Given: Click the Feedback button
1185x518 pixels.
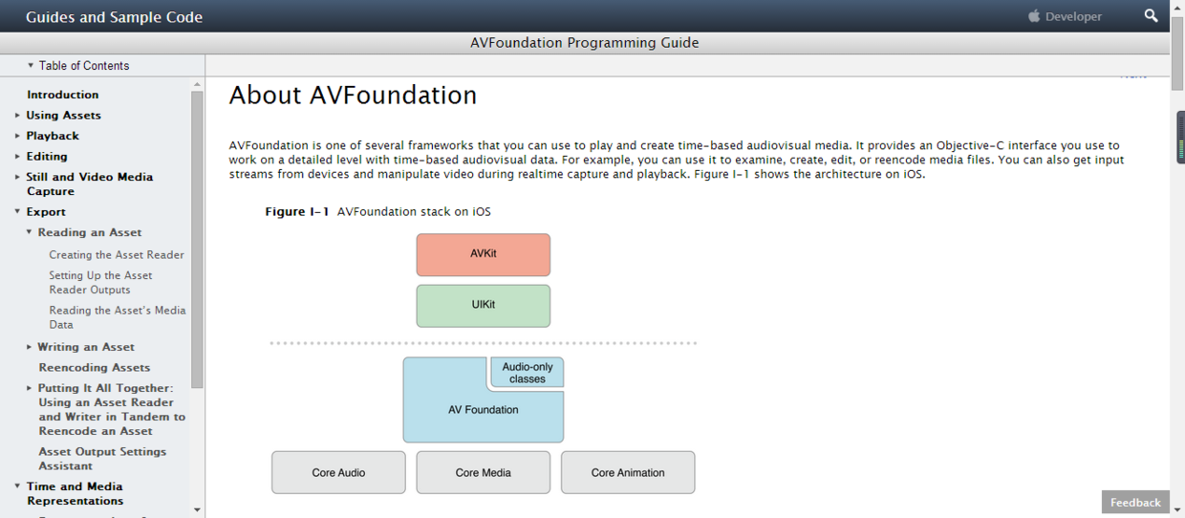Looking at the screenshot, I should click(1134, 503).
